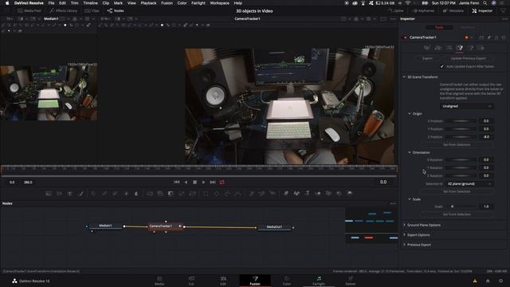This screenshot has width=510, height=287.
Task: Click the stop playback button
Action: coord(194,182)
